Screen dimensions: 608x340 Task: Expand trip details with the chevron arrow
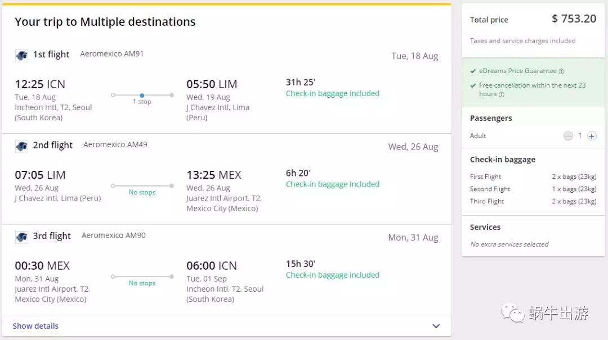[x=436, y=326]
